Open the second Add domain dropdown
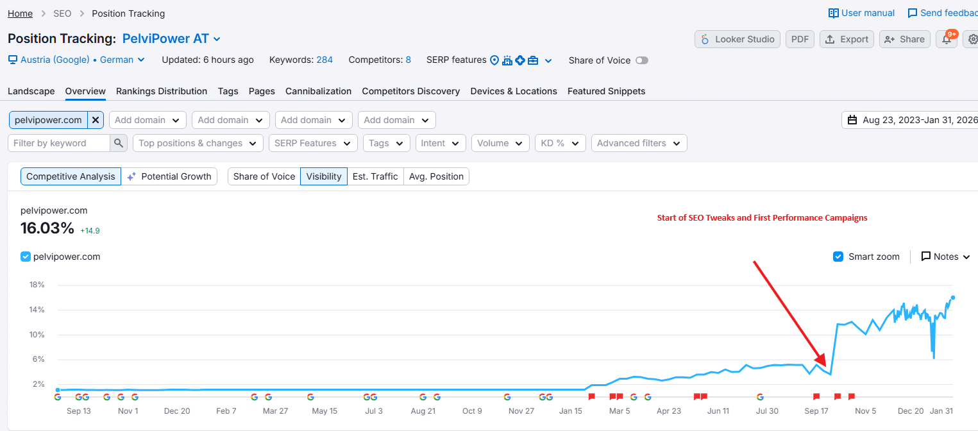 [231, 120]
